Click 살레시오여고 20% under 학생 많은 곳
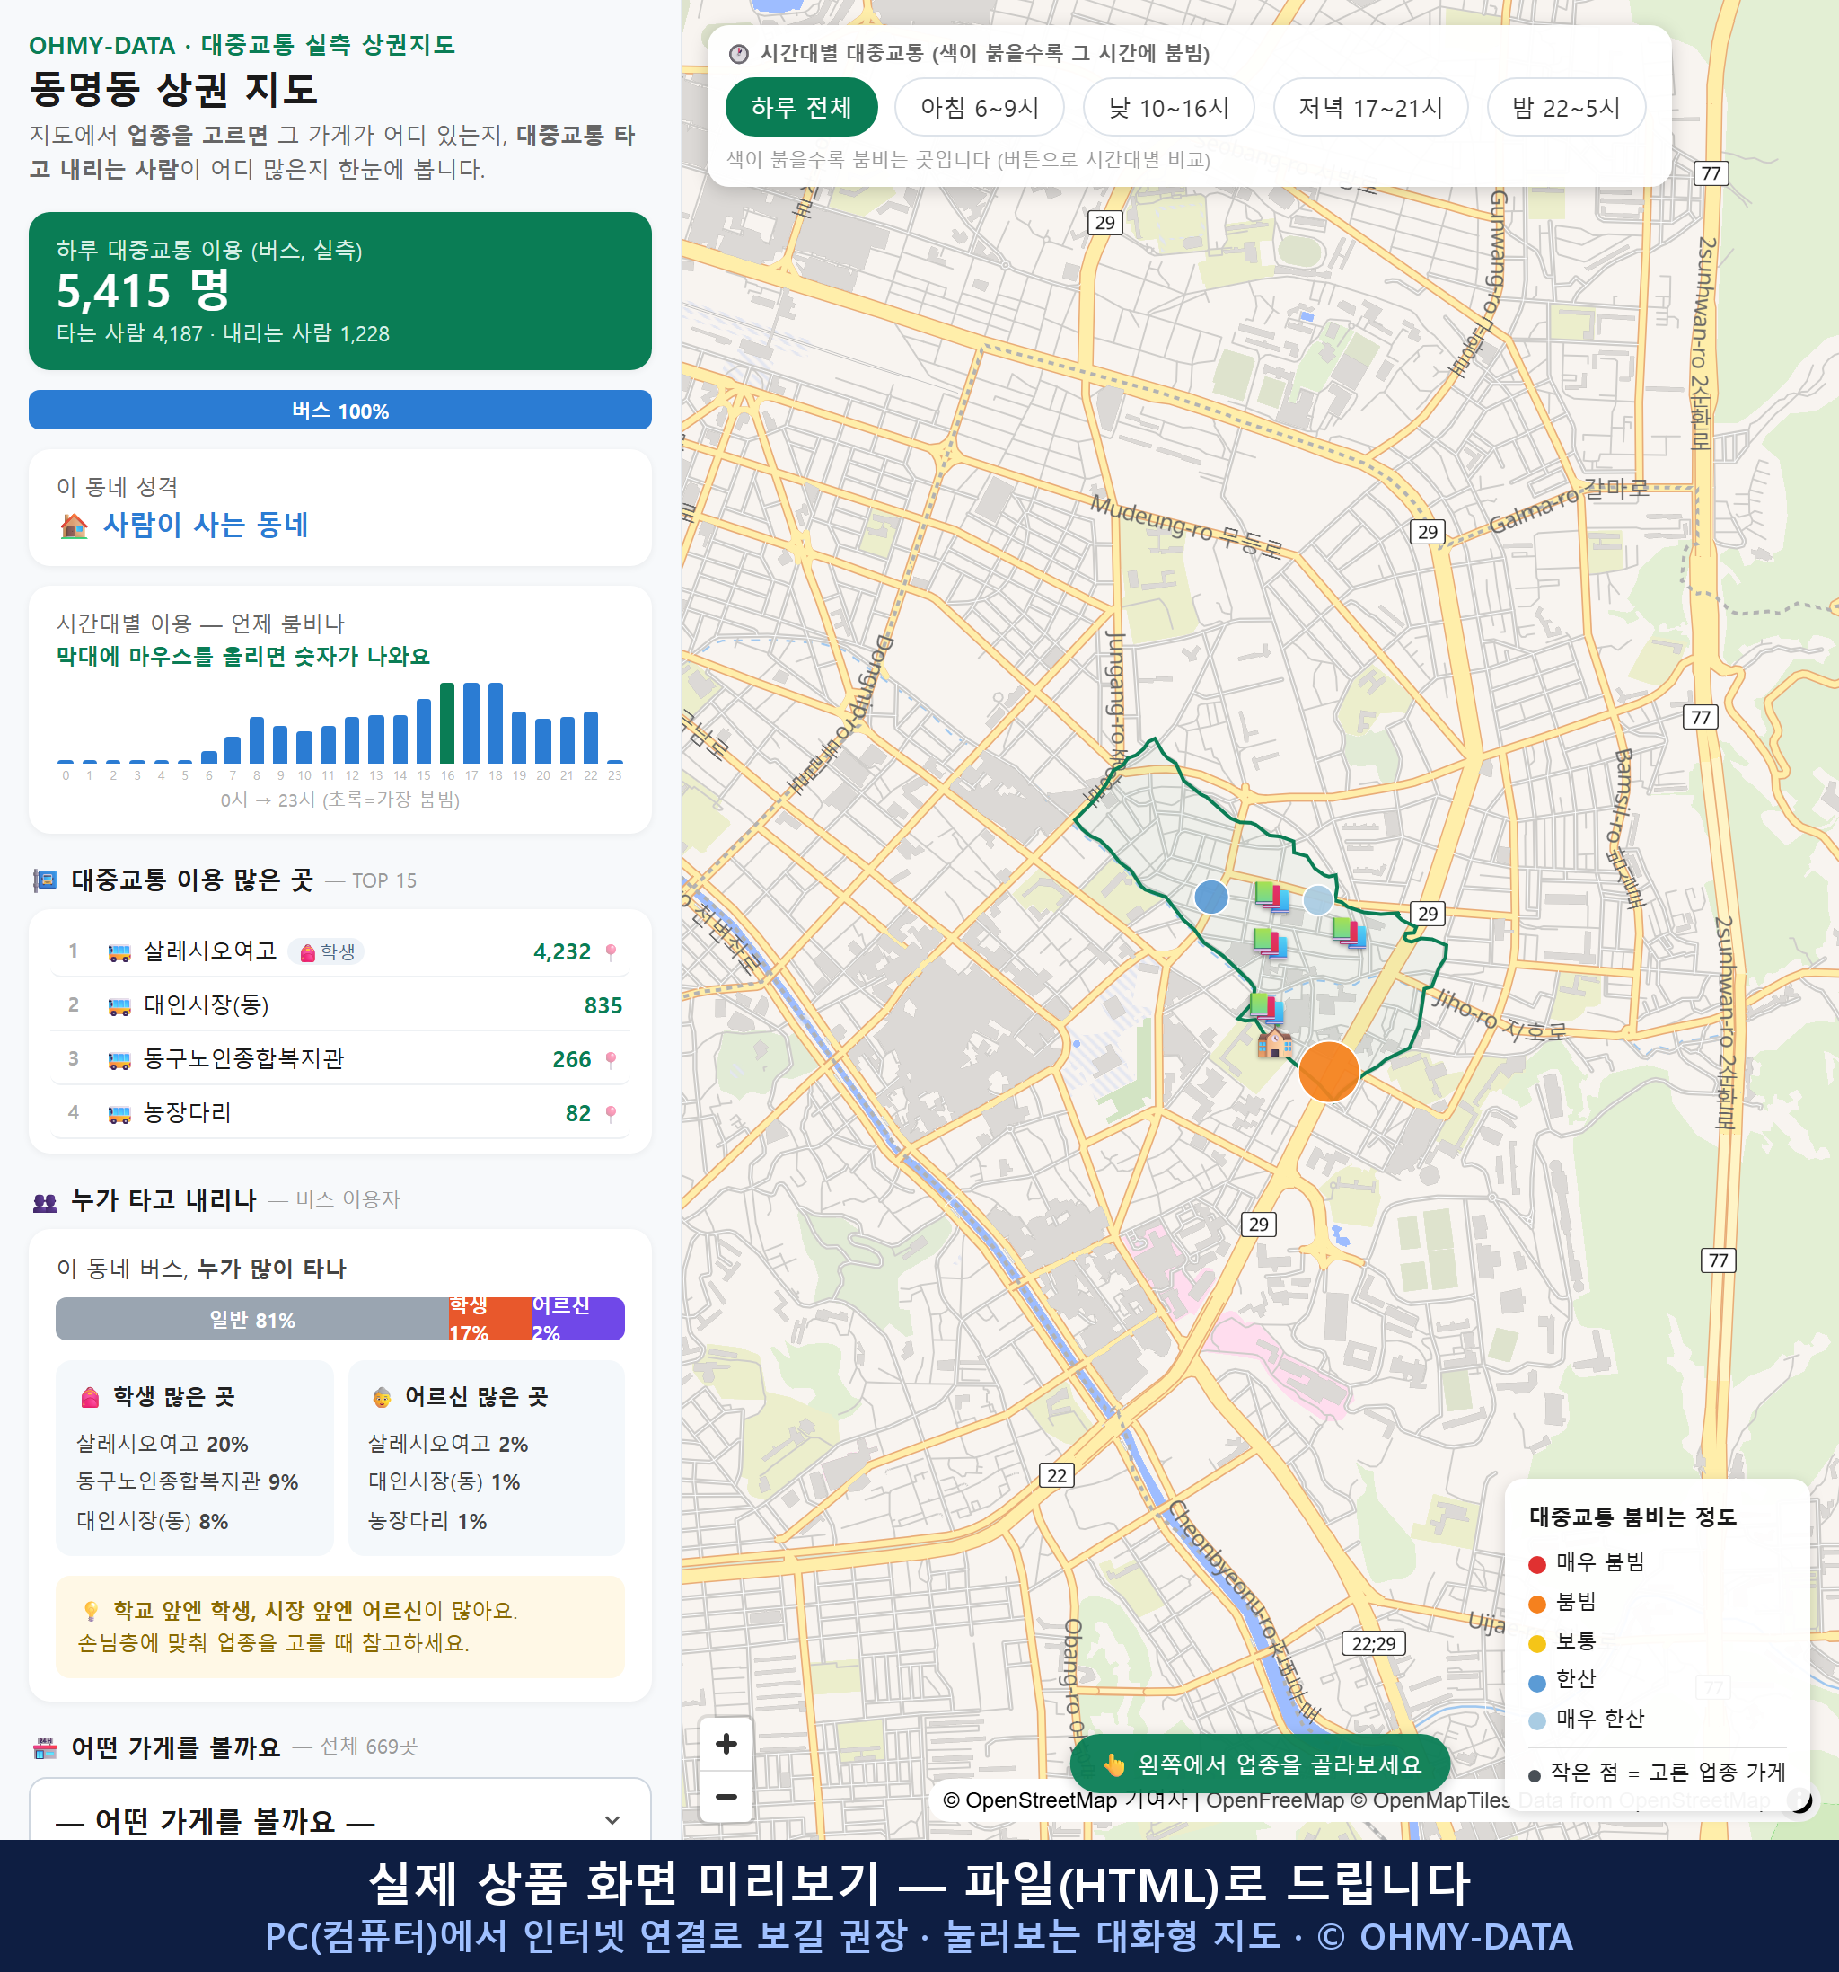1839x1972 pixels. 163,1444
